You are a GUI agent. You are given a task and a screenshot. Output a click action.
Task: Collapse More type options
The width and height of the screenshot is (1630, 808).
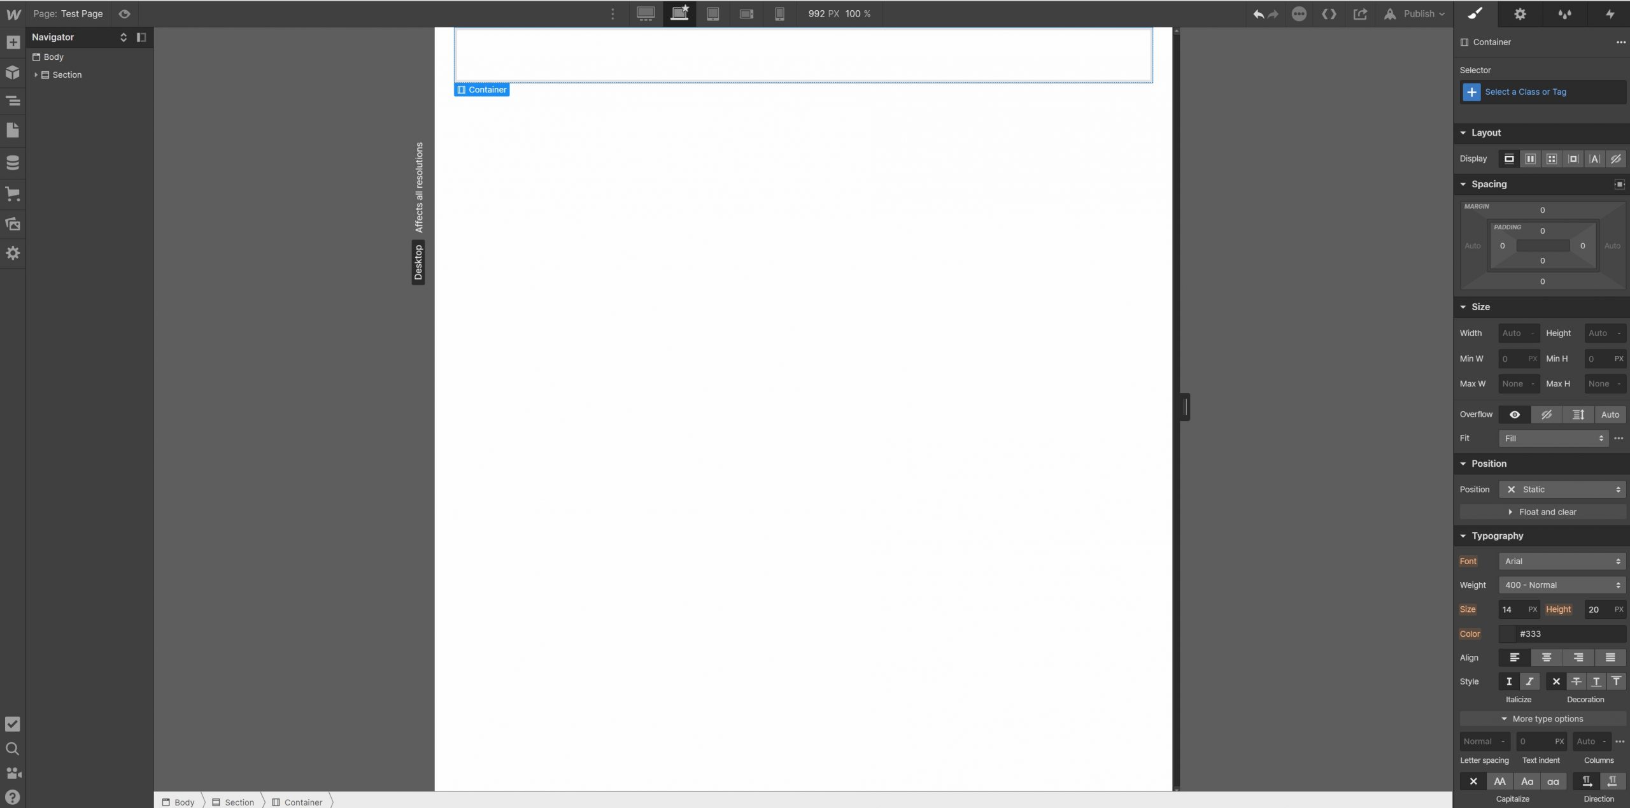click(x=1543, y=719)
